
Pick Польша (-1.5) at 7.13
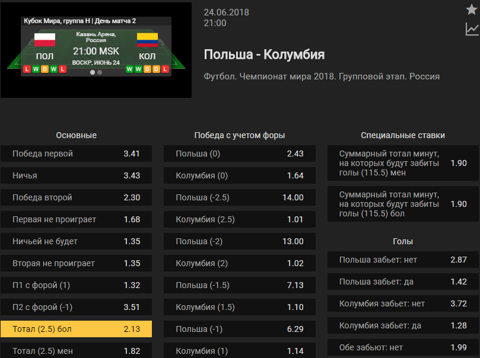pyautogui.click(x=240, y=285)
